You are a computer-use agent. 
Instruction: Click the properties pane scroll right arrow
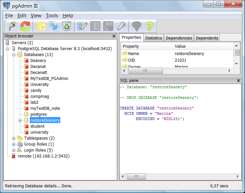pos(229,71)
